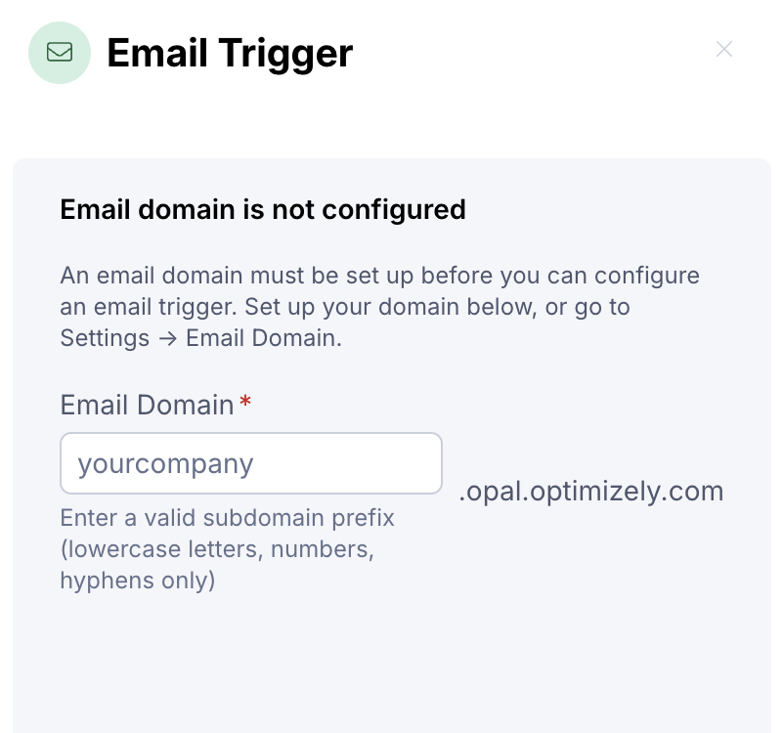Click the "Email domain is not configured" heading

click(x=263, y=209)
